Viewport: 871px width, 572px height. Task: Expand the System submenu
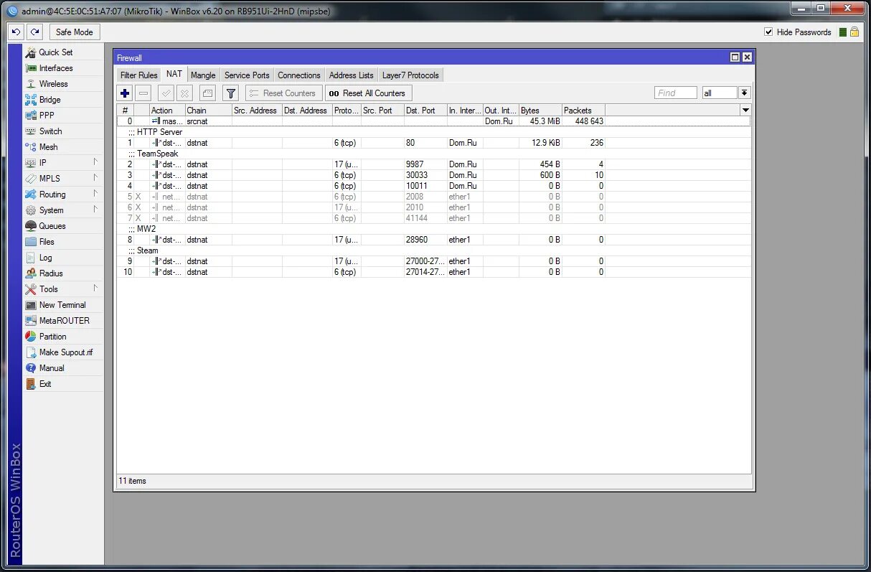click(x=63, y=210)
